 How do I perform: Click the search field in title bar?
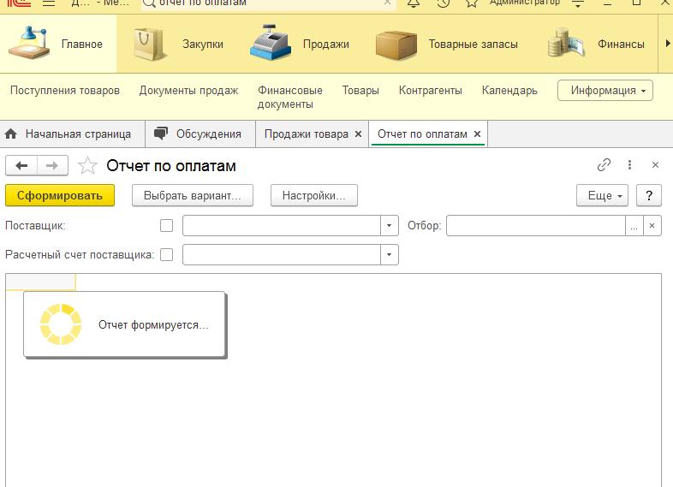(268, 3)
